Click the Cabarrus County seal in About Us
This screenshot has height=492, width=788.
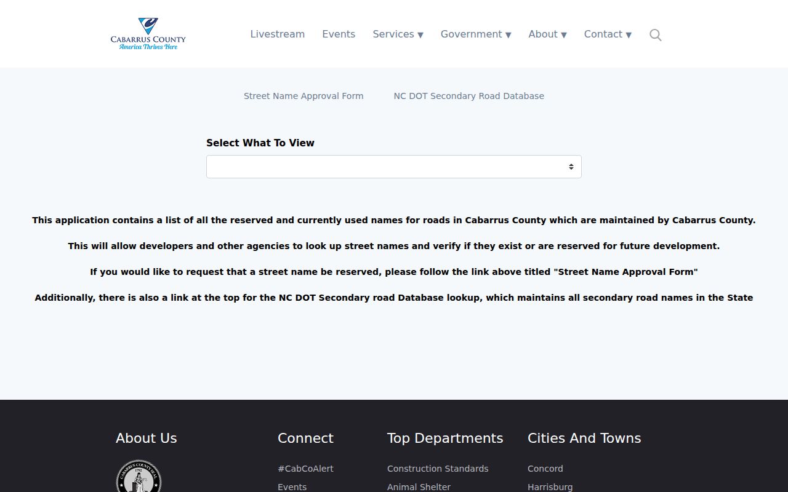coord(139,476)
